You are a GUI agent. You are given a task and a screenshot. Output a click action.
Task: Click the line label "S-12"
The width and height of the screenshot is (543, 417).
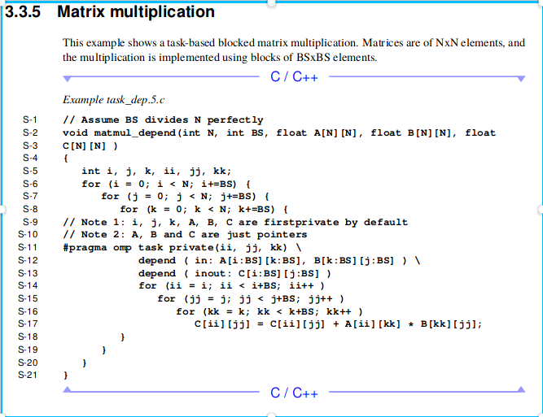(28, 260)
